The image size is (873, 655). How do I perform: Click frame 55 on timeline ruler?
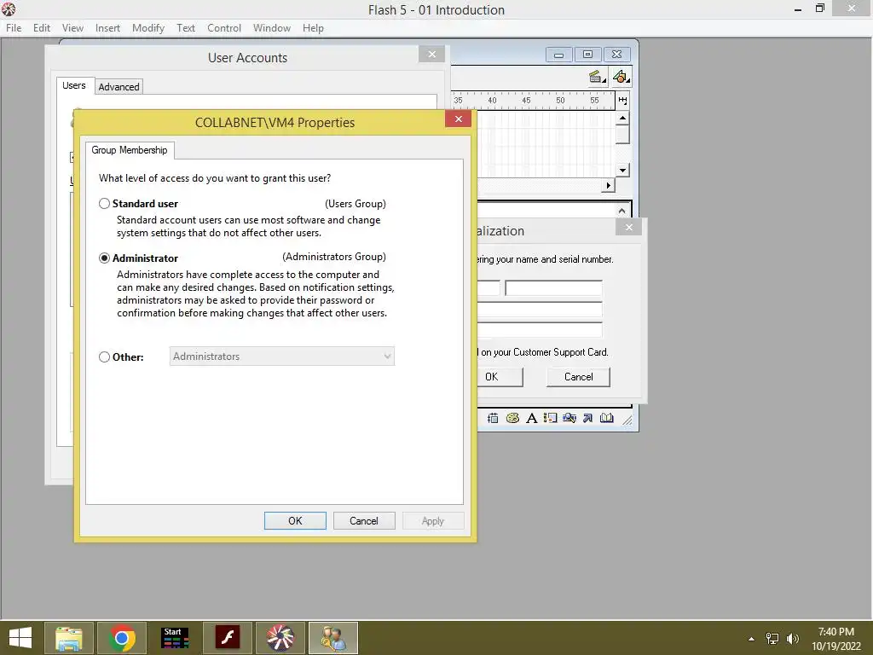pos(594,101)
